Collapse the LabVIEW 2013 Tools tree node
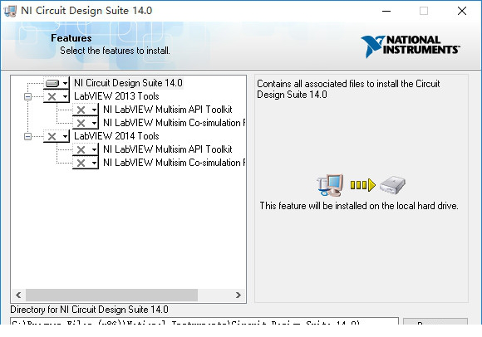Viewport: 482px width, 337px height. click(27, 96)
